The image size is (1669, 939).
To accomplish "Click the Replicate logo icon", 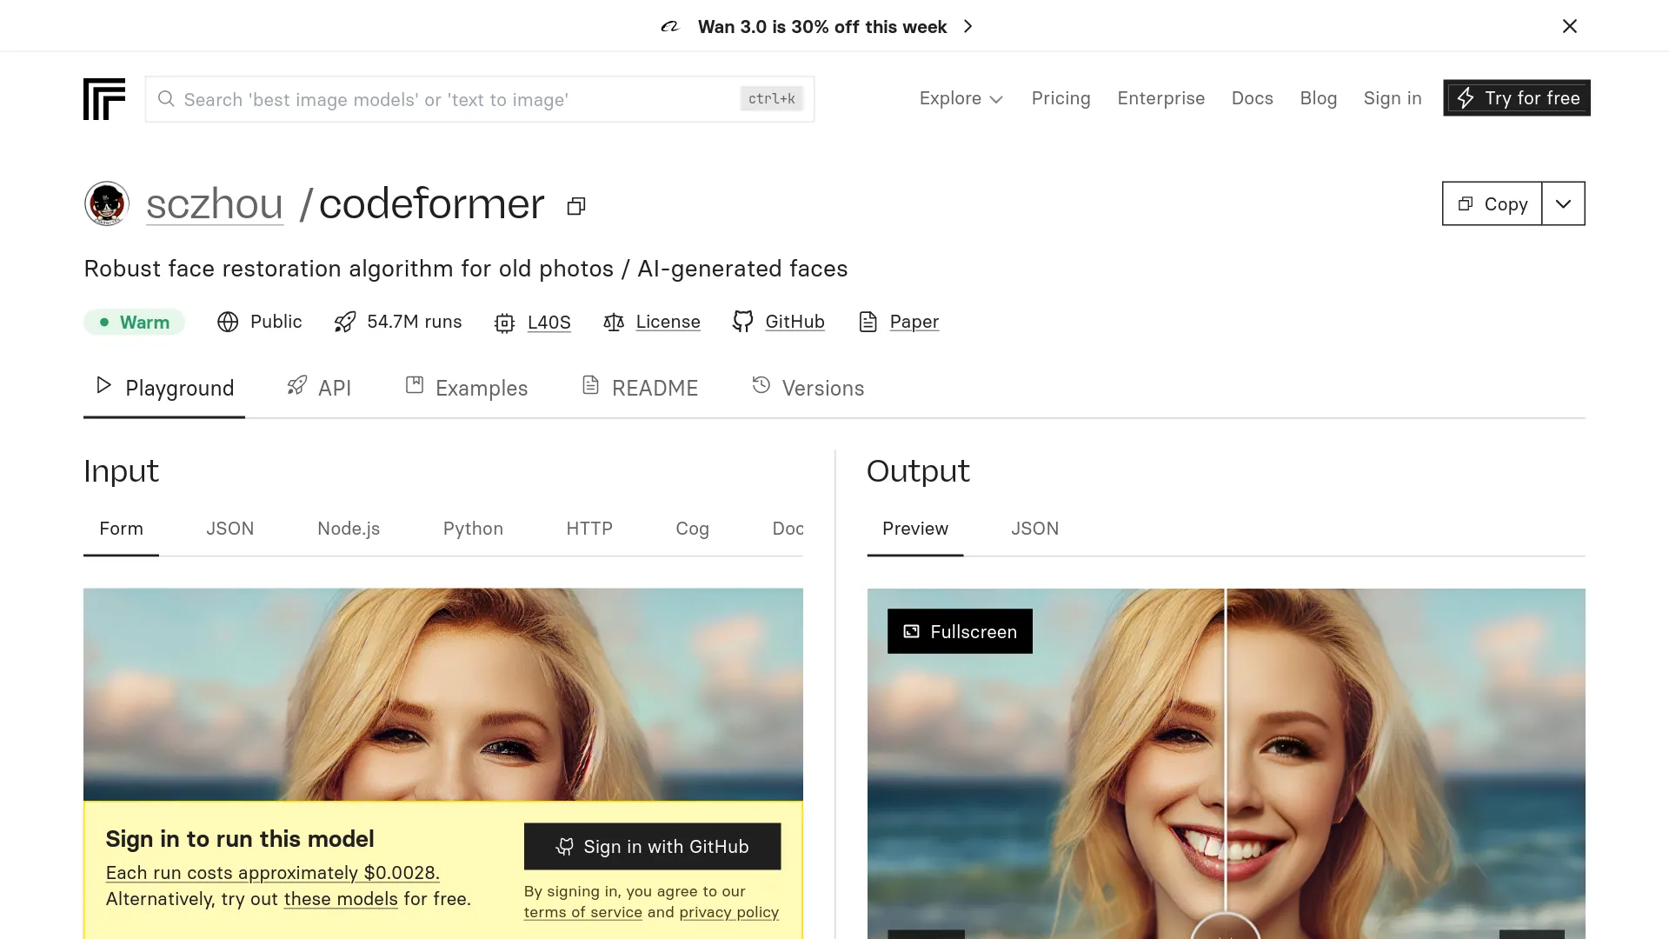I will (x=104, y=98).
